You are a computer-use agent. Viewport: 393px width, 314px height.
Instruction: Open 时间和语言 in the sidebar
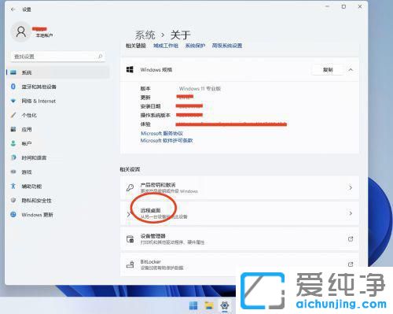pyautogui.click(x=58, y=157)
